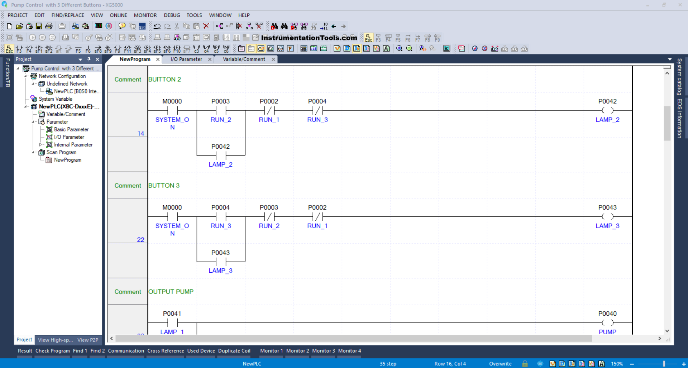Click the Print icon in the toolbar
Screen dimensions: 688x368
click(49, 26)
